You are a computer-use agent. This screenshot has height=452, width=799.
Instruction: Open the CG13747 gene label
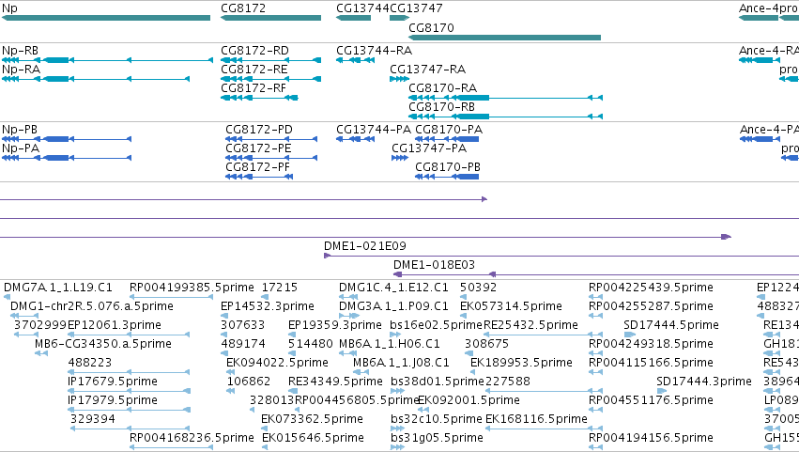[x=416, y=8]
